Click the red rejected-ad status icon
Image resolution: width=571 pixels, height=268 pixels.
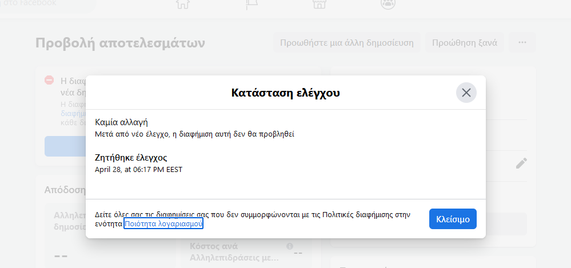pyautogui.click(x=49, y=80)
